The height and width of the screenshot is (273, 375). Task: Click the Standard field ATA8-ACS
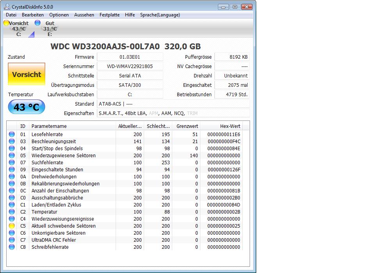click(173, 104)
